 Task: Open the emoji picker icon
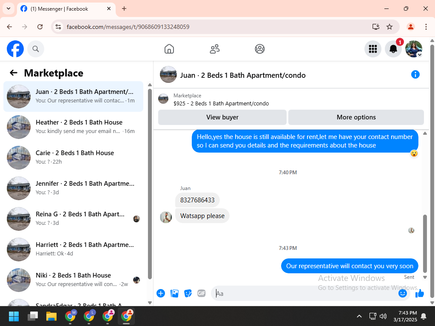pyautogui.click(x=402, y=293)
